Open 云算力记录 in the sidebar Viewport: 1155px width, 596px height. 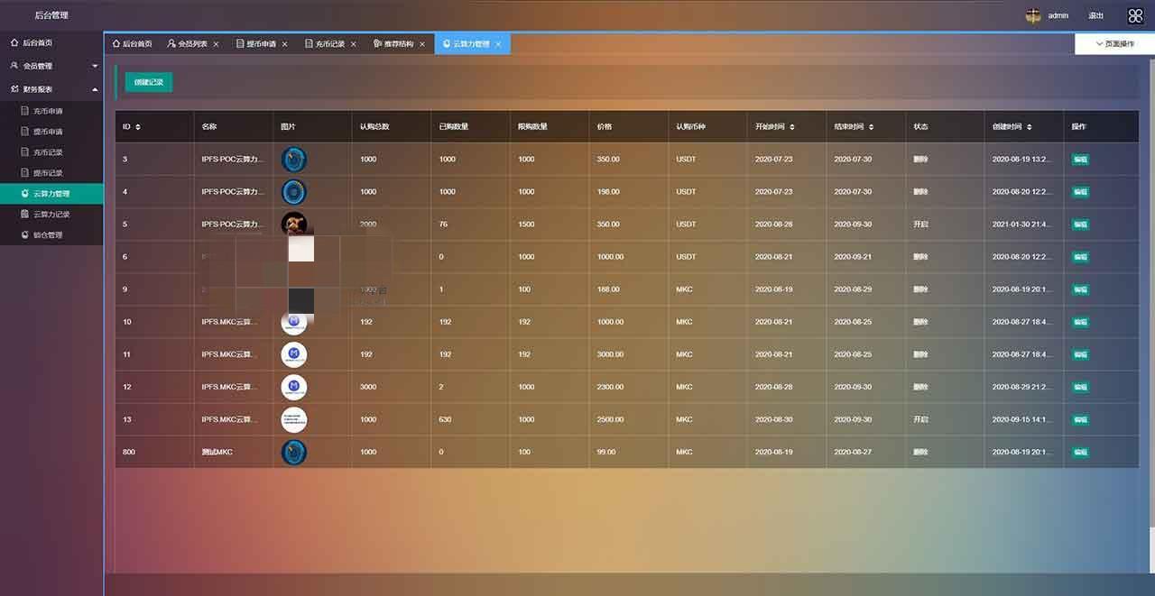tap(51, 215)
